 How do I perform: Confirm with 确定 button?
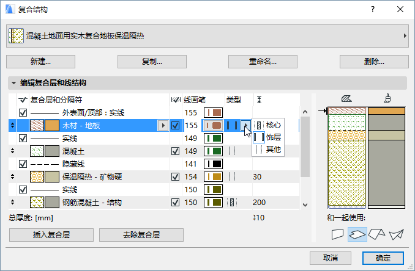(383, 258)
